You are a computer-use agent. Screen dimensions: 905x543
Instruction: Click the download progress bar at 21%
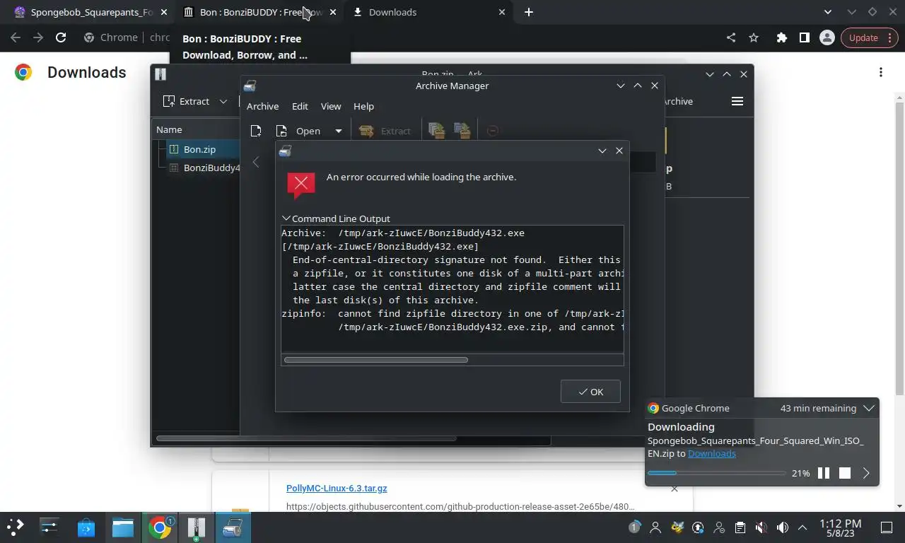pos(716,473)
